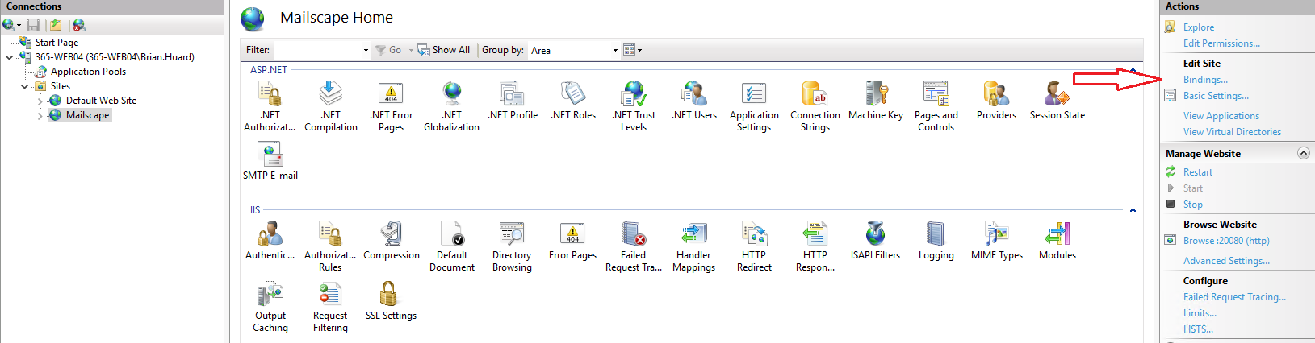
Task: Open the Limits... link
Action: click(x=1200, y=313)
